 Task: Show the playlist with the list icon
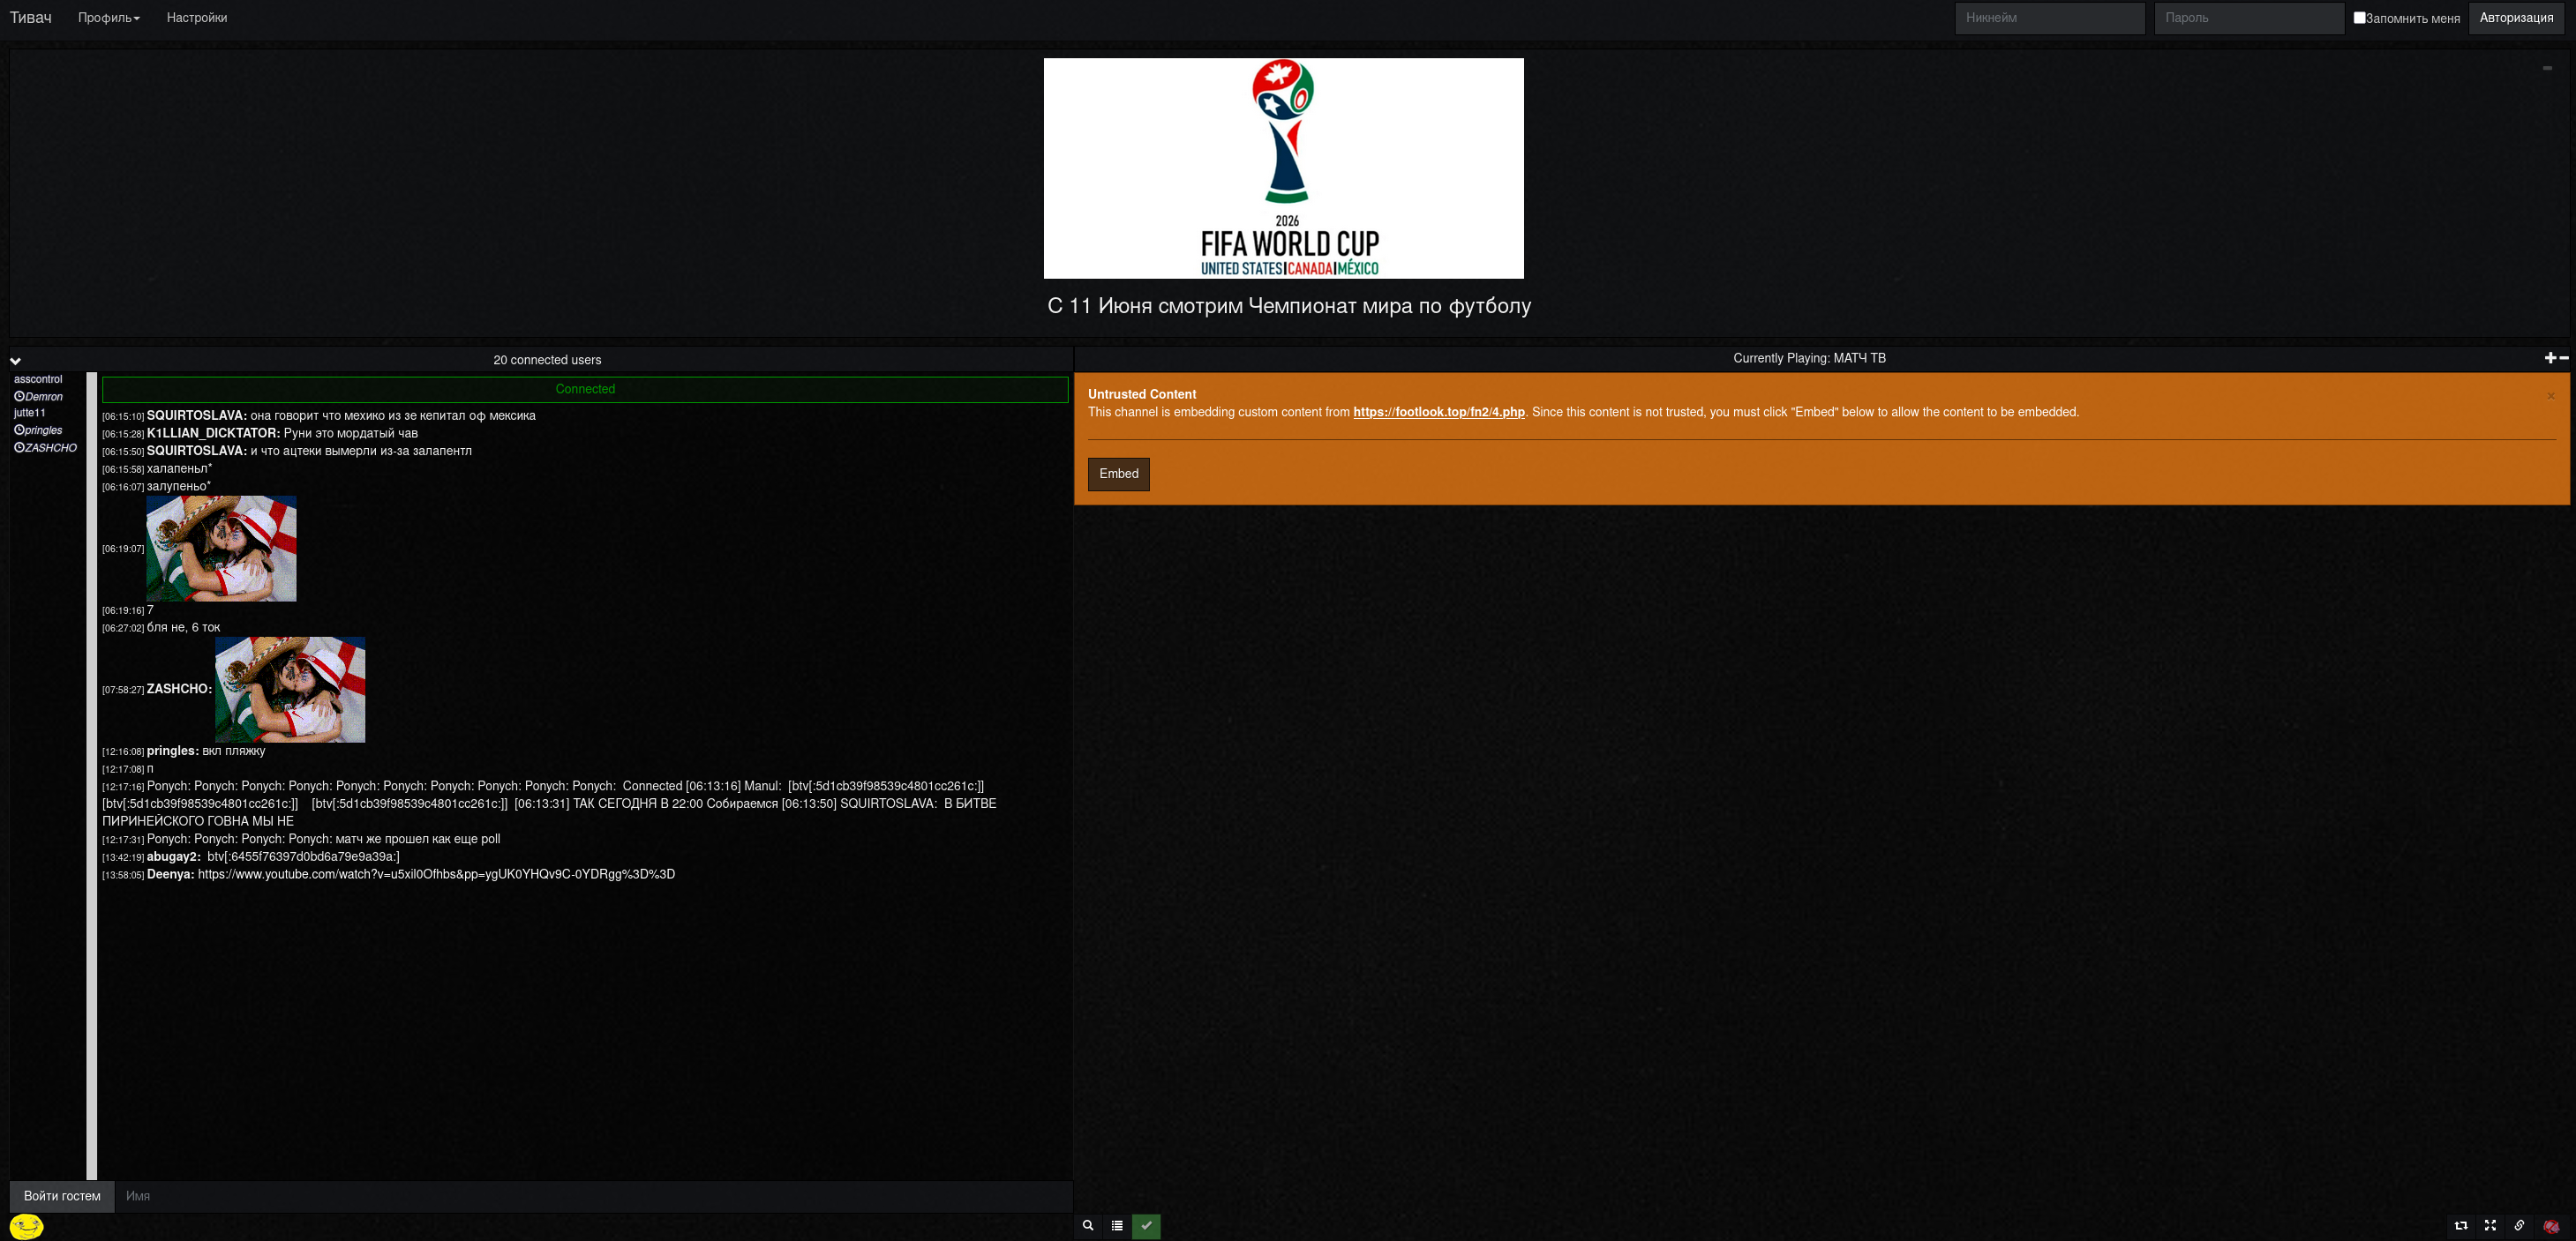(1117, 1225)
